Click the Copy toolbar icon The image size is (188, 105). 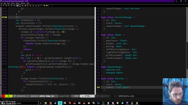pos(20,6)
